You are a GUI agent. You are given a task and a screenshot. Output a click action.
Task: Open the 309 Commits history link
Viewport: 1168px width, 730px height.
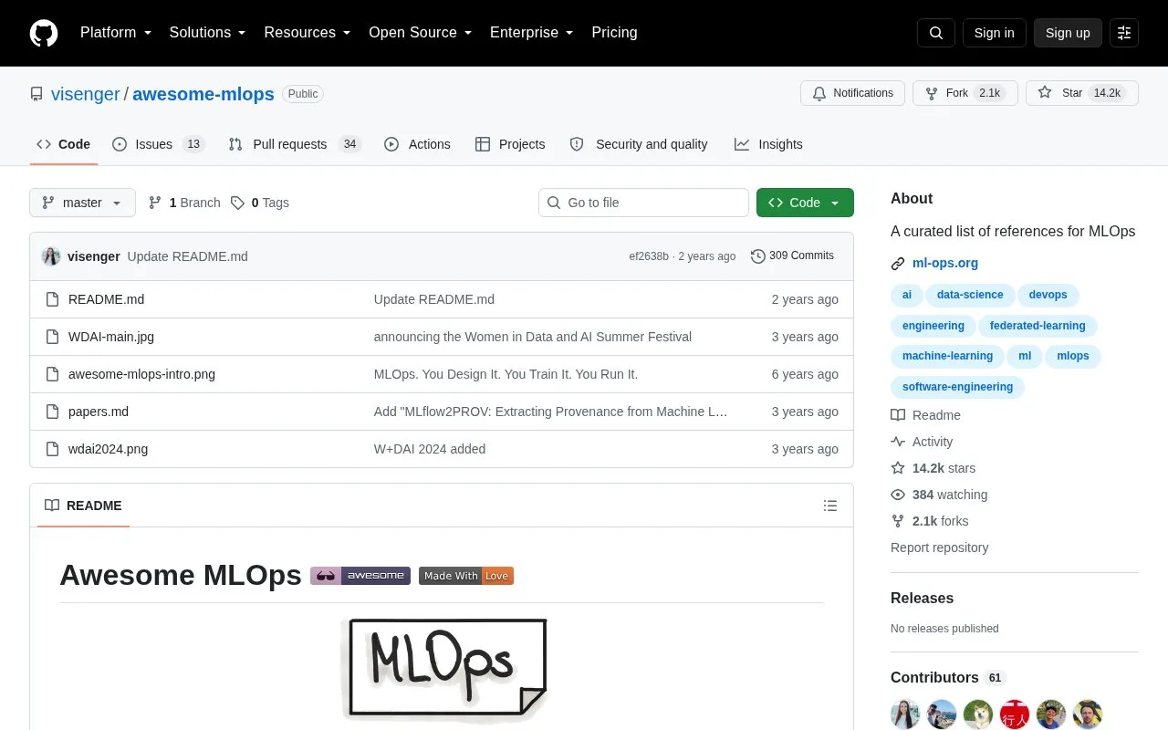click(x=792, y=256)
